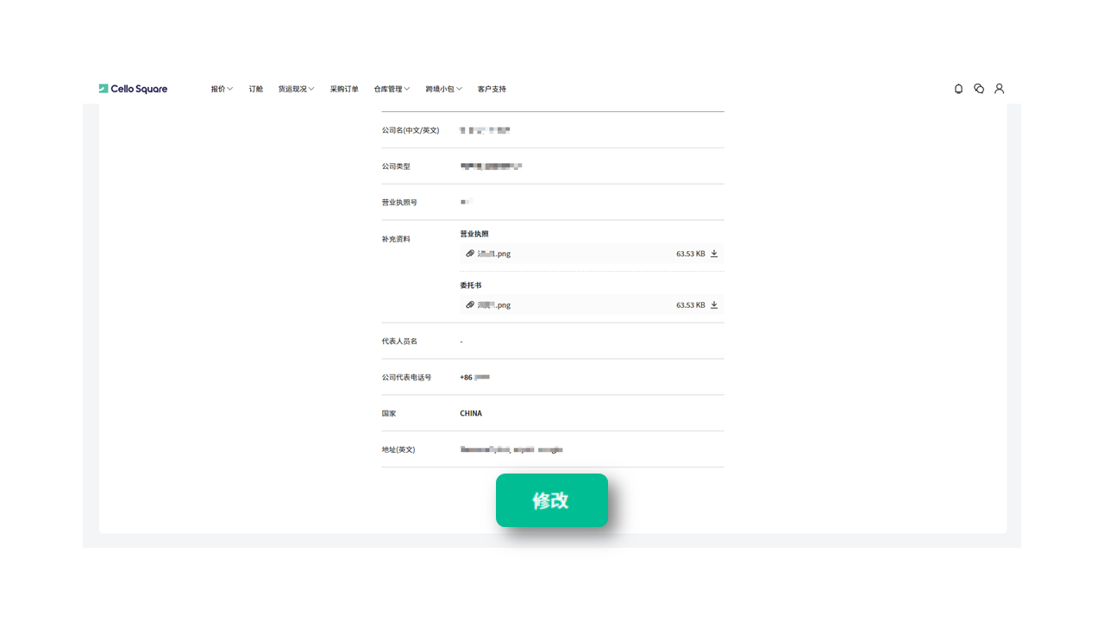The width and height of the screenshot is (1104, 621).
Task: Click the 地址(英文) address value
Action: point(511,448)
